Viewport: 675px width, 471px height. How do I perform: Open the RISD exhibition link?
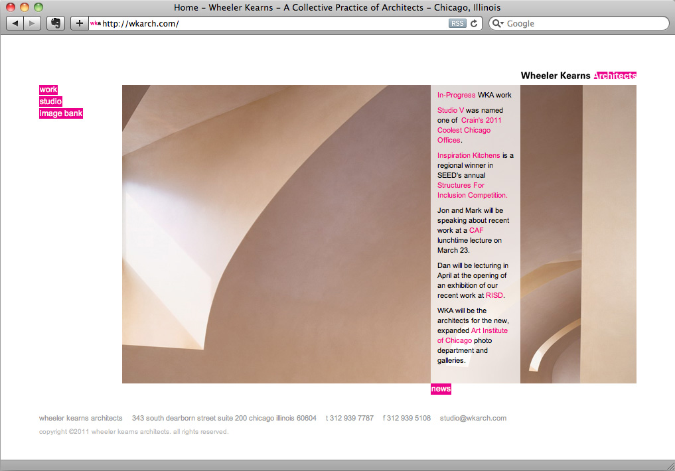(494, 295)
